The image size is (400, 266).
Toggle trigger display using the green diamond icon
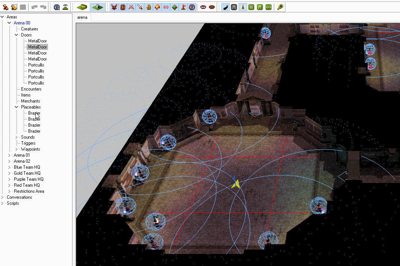(175, 7)
